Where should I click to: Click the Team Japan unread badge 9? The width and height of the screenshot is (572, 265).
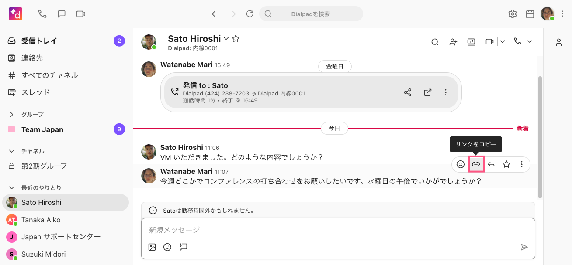click(x=119, y=129)
